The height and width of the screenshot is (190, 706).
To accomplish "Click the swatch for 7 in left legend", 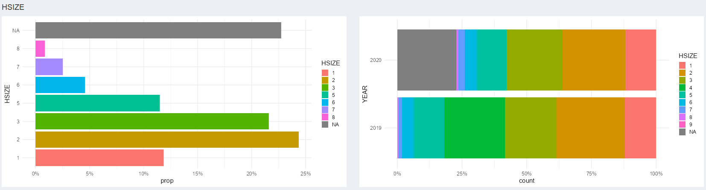I will [x=325, y=110].
